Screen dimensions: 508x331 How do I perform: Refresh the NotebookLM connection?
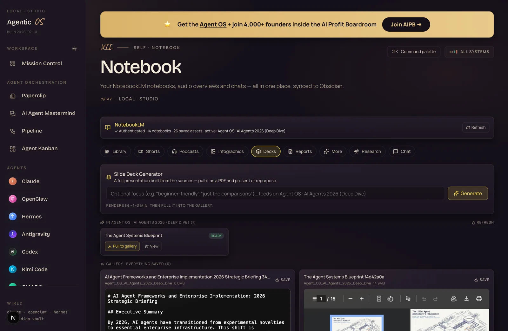(476, 127)
